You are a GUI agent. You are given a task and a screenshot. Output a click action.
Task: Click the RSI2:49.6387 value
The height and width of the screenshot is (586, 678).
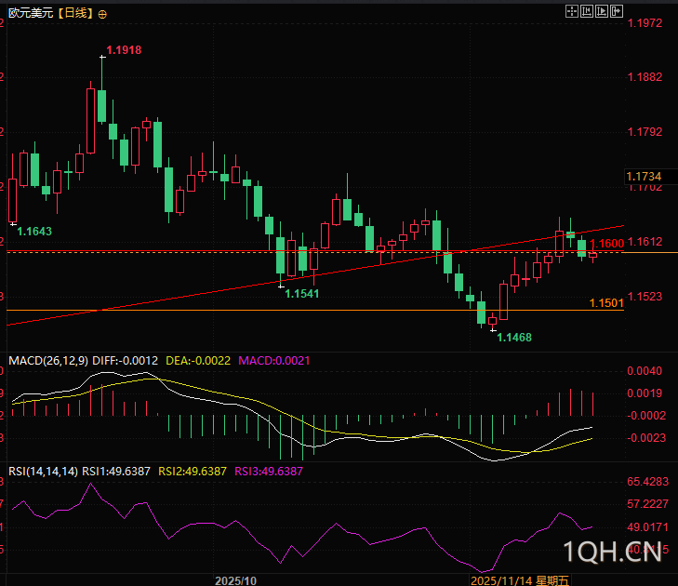[193, 472]
